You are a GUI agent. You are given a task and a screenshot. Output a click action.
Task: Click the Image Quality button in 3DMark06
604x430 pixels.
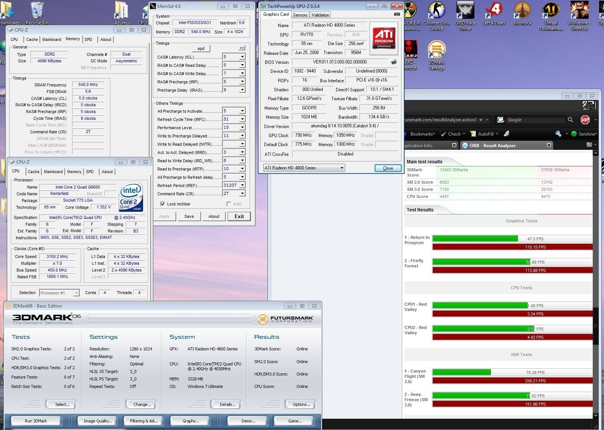coord(98,421)
